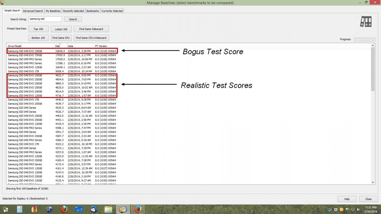This screenshot has height=214, width=381.
Task: Sort by the Drive Model column header
Action: tap(31, 46)
